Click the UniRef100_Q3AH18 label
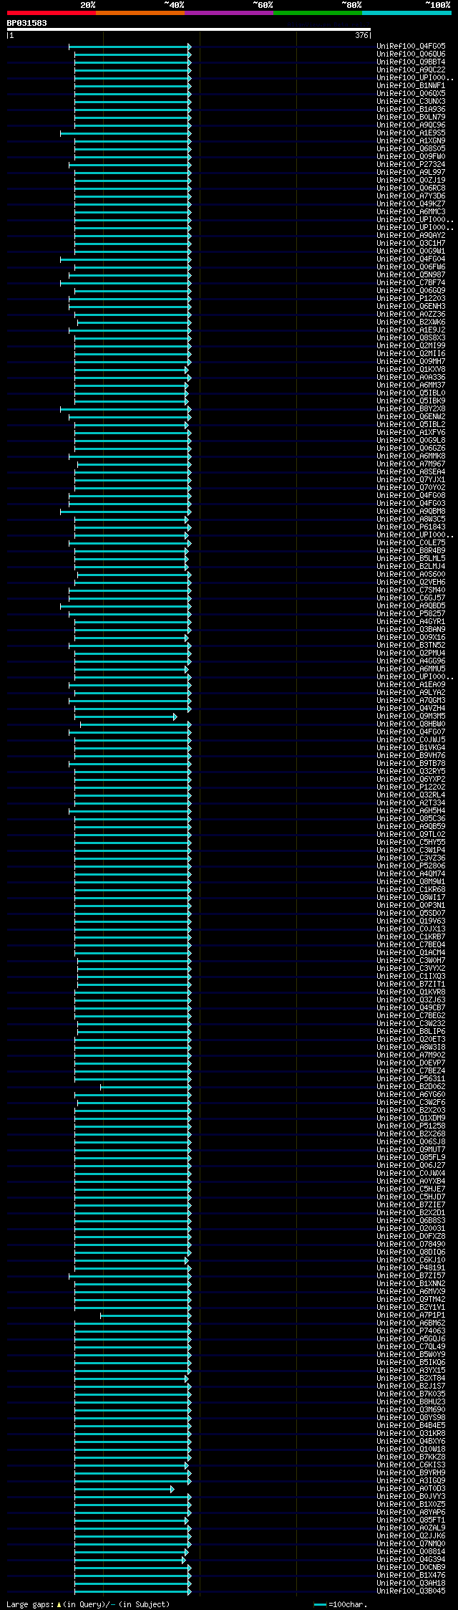458x1610 pixels. [411, 1583]
